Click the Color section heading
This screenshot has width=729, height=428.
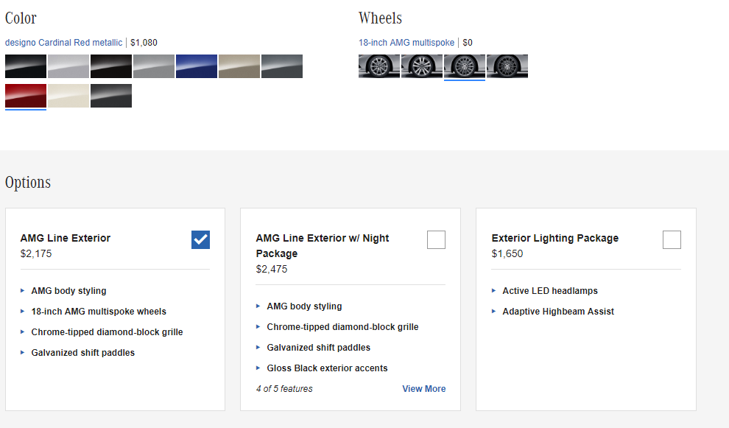[21, 18]
